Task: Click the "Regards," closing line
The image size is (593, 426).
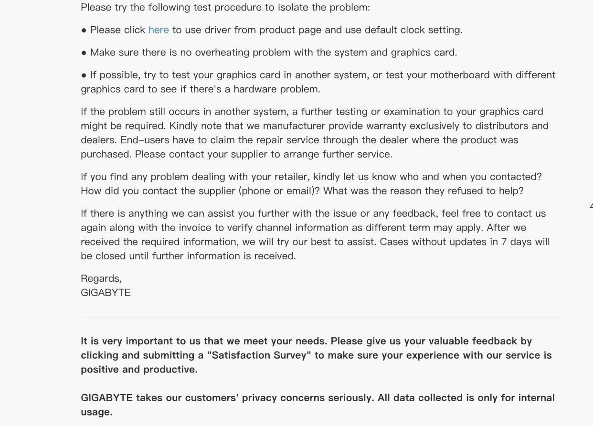Action: click(101, 278)
